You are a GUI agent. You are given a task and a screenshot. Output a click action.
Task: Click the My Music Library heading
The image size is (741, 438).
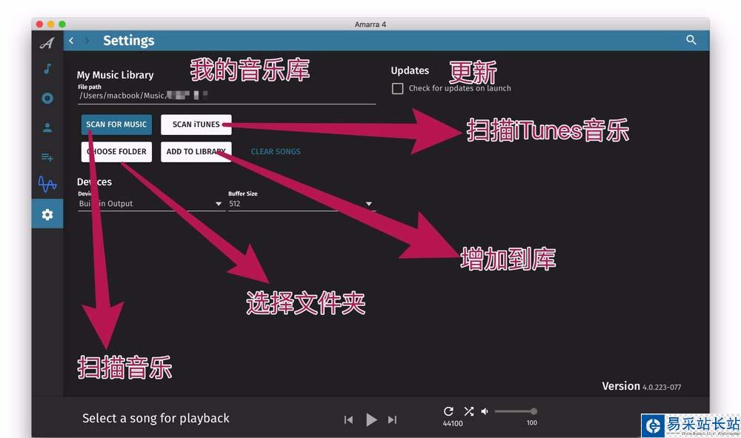tap(116, 75)
